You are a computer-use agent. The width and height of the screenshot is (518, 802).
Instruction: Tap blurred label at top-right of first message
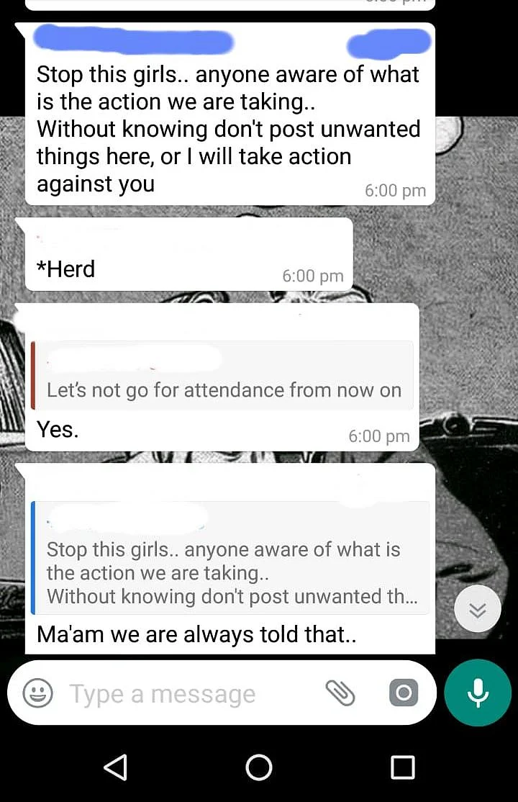coord(388,42)
